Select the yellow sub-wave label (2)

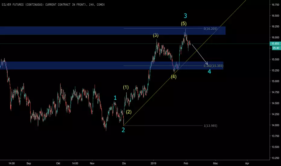(129, 112)
